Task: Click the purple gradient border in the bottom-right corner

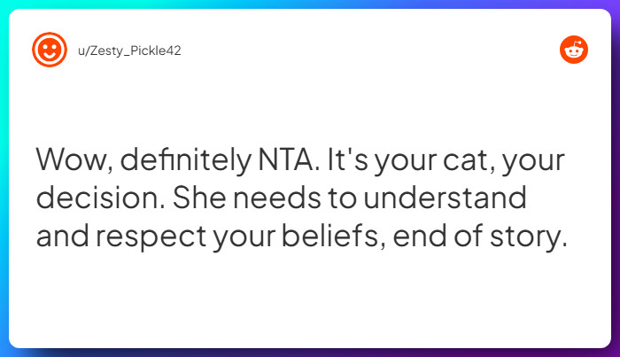Action: [615, 352]
